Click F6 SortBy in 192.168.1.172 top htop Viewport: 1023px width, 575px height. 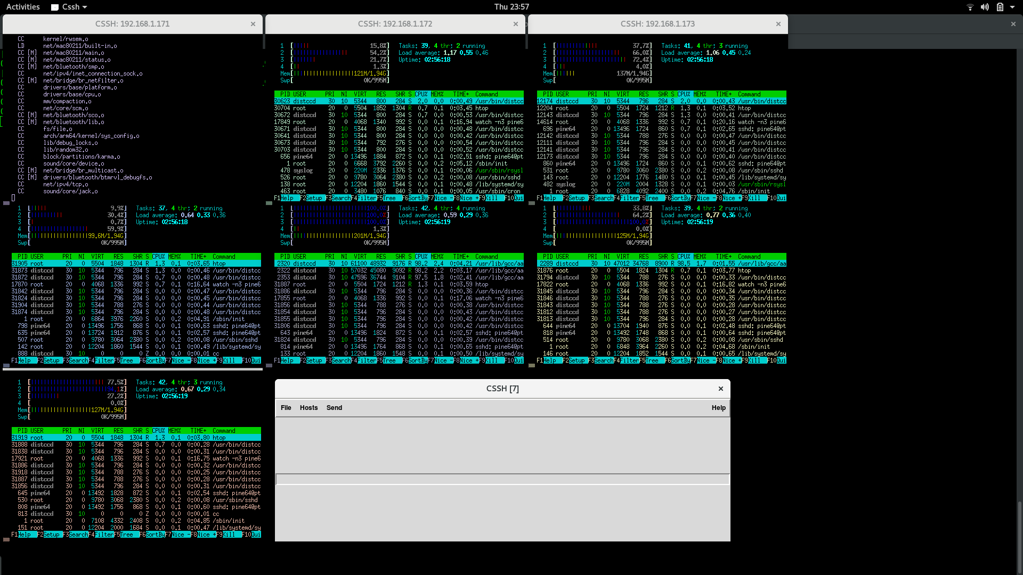pyautogui.click(x=417, y=198)
